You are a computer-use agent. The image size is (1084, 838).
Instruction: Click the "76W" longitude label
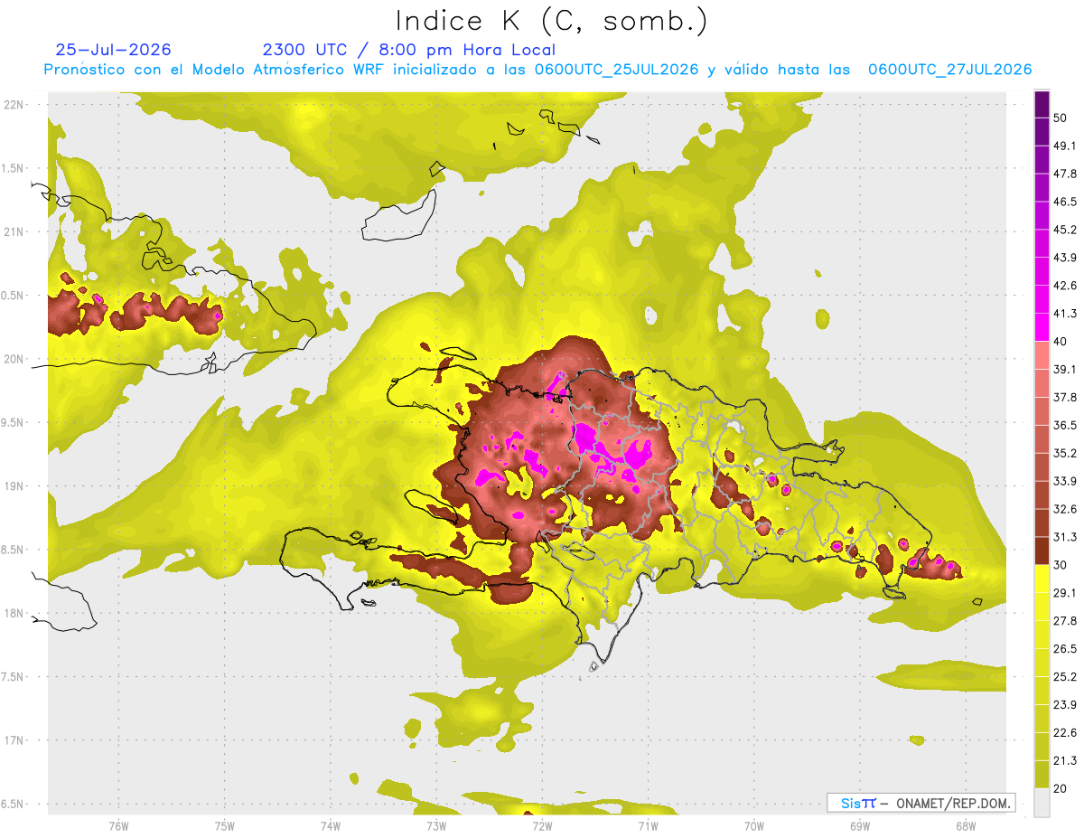(118, 825)
